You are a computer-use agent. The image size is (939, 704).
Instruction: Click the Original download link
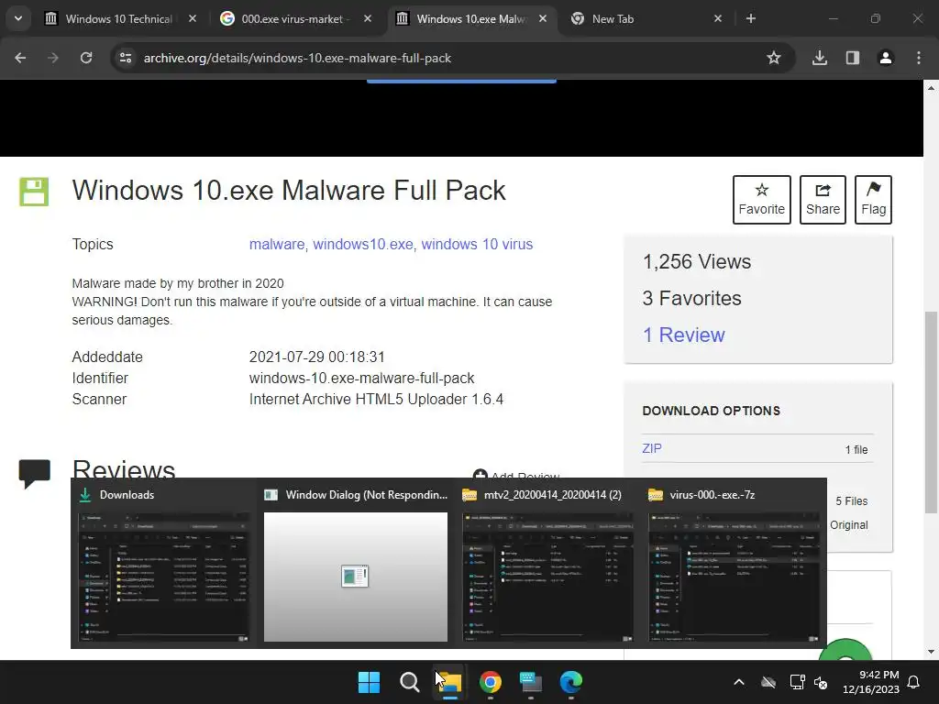(848, 525)
